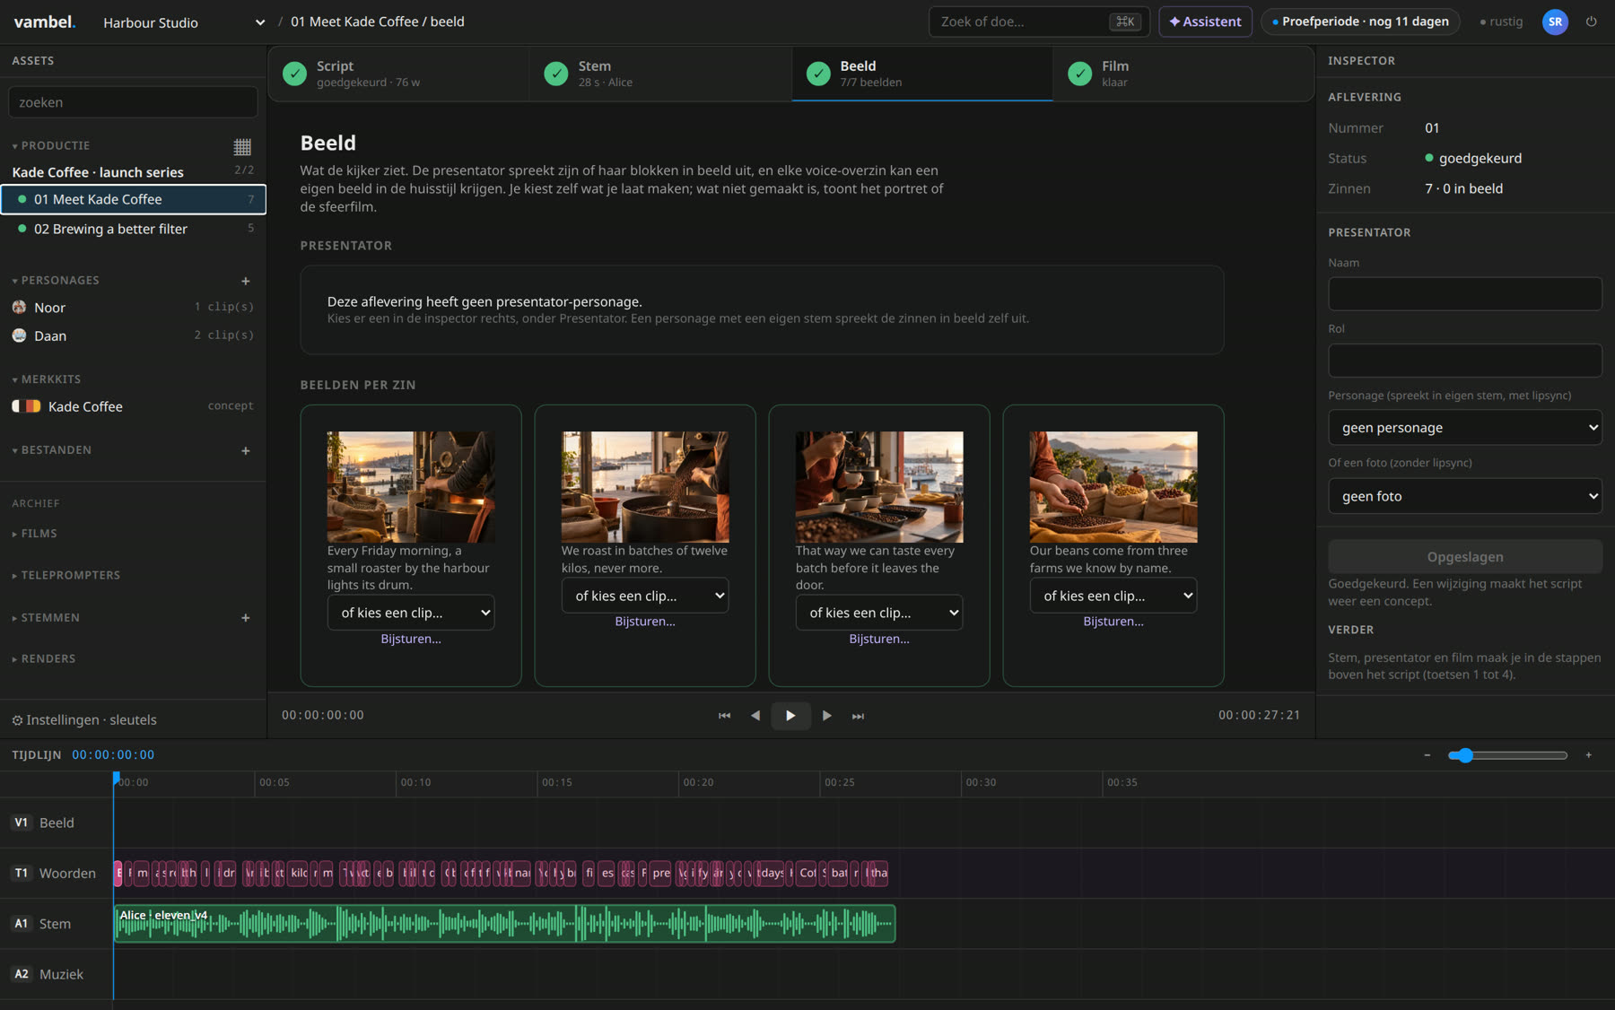Click the Opgeslagen button
1615x1010 pixels.
(1464, 557)
